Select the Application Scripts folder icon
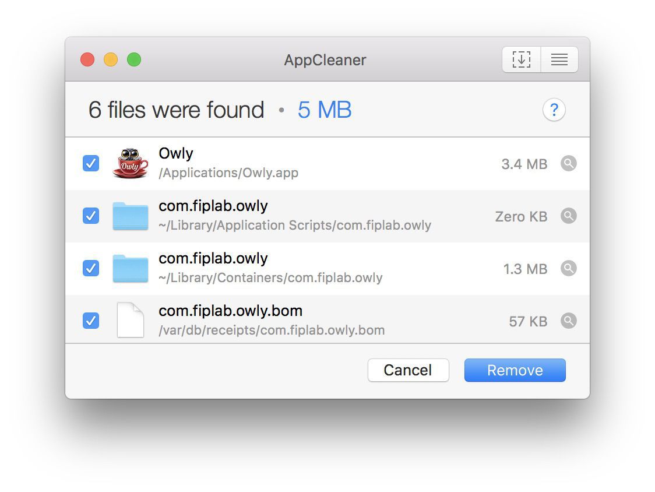655x492 pixels. pos(131,216)
